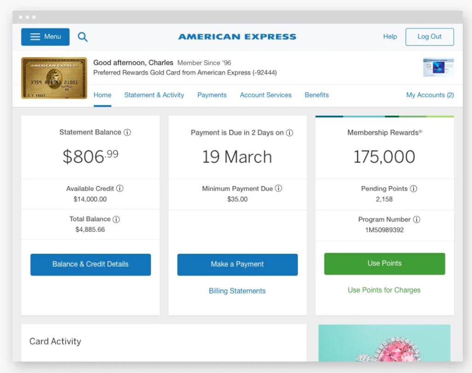472x373 pixels.
Task: Open the hamburger Menu
Action: coord(45,36)
